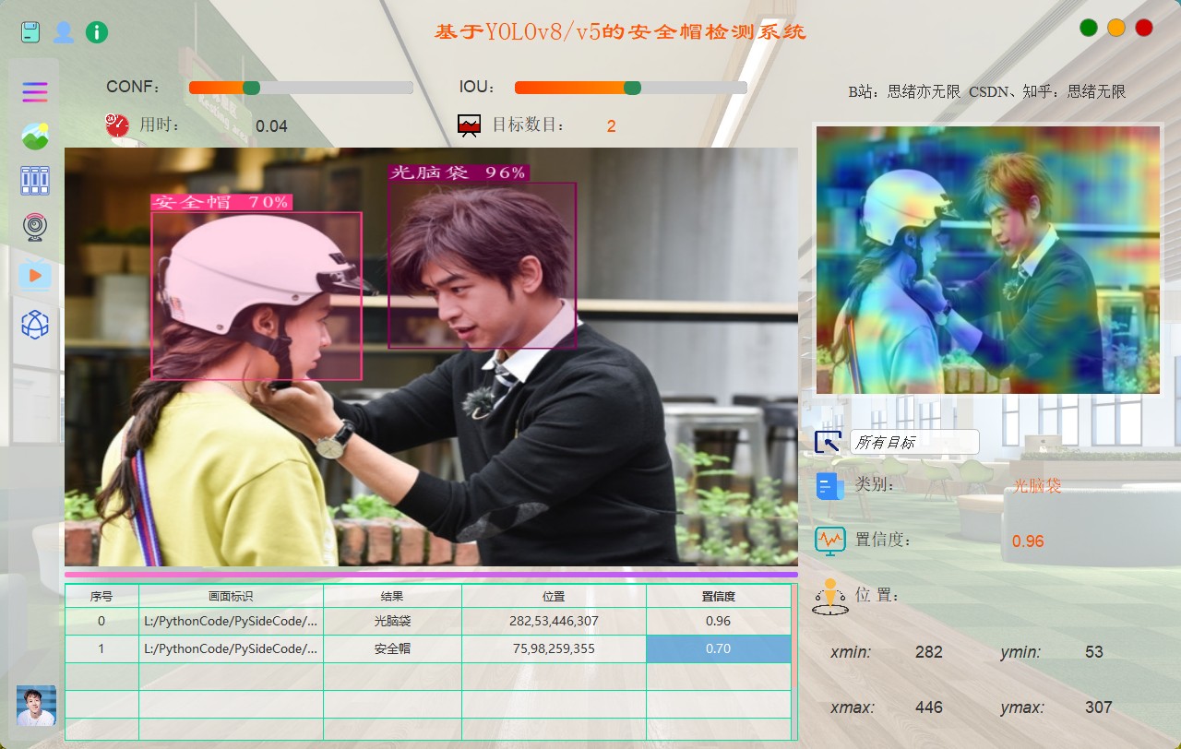Click the confidence pulse monitor icon
This screenshot has width=1181, height=749.
coord(830,541)
